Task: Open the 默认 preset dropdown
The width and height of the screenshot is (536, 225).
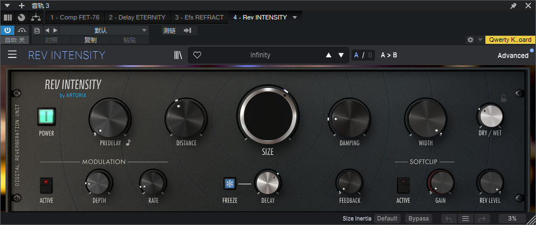Action: click(x=104, y=31)
